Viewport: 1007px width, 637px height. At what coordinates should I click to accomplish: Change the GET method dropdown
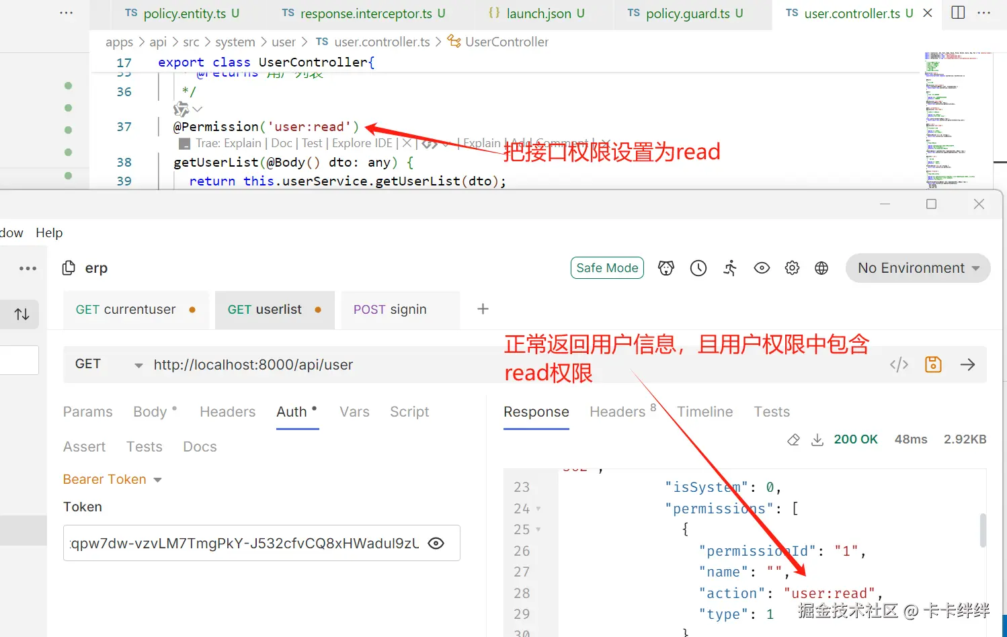click(x=108, y=364)
